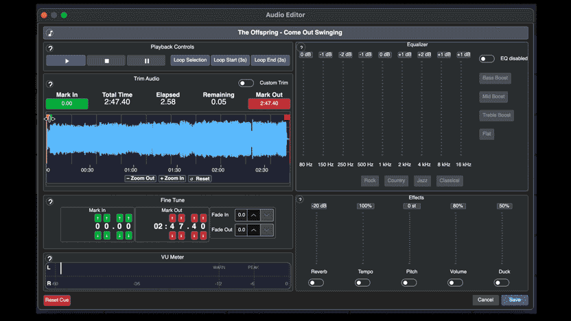Click the Loop Selection button

190,60
